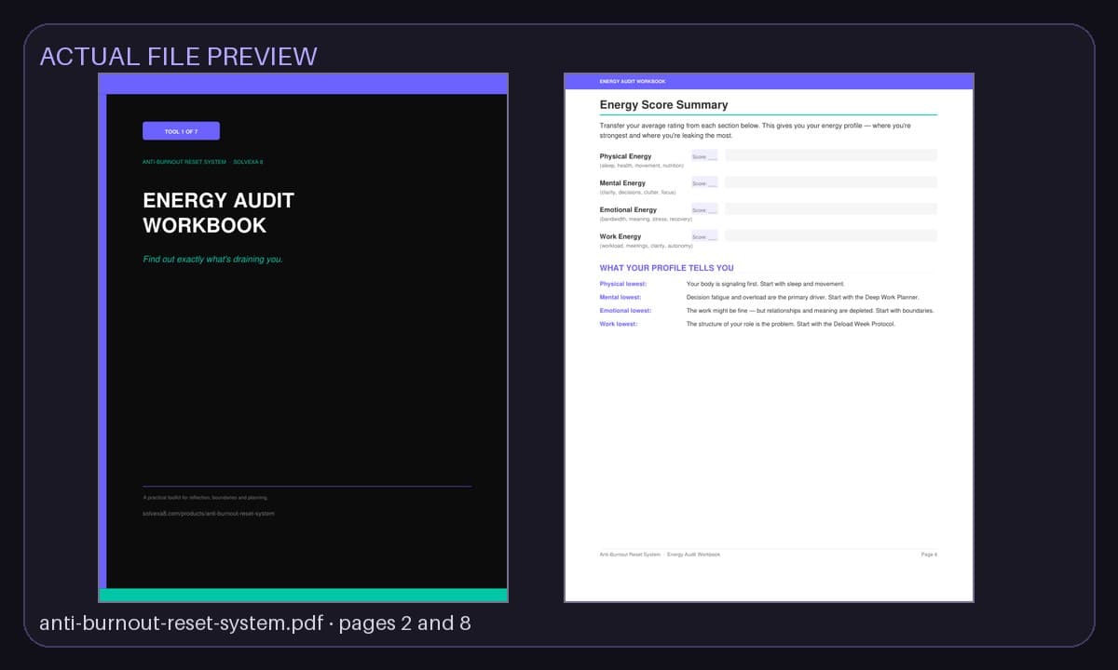Click the 'Physical Energy' label
The image size is (1118, 670).
pyautogui.click(x=625, y=156)
